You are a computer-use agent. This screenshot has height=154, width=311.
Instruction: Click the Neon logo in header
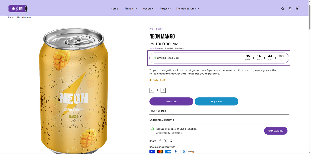coord(18,9)
